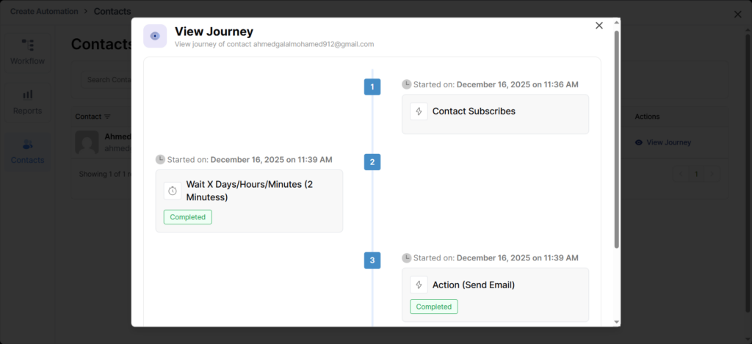Click the clock icon above the Wait step

[161, 159]
